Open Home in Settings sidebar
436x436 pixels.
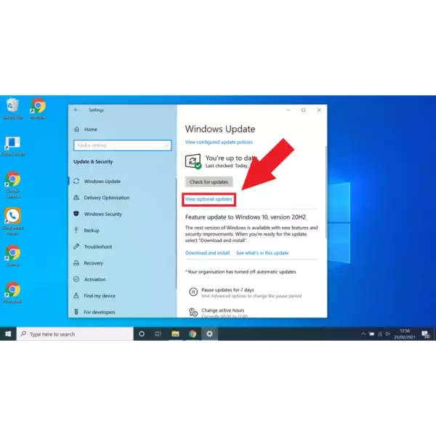[91, 129]
